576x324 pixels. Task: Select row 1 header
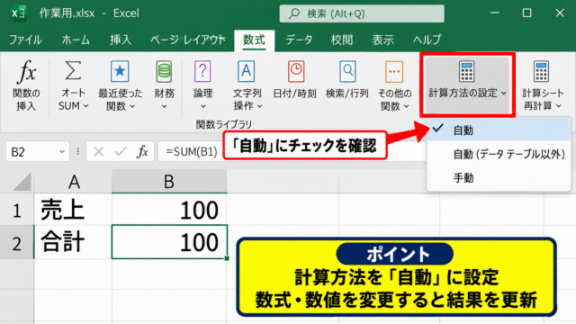17,210
